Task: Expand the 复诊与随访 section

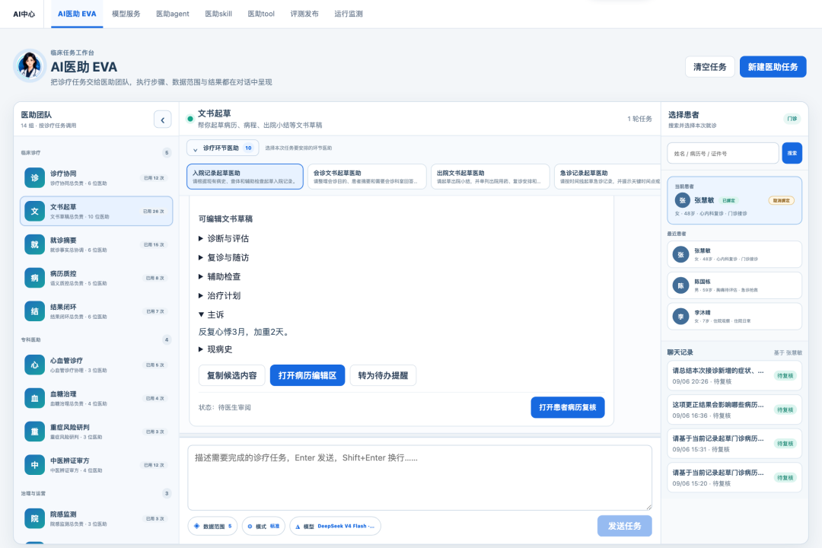Action: click(224, 257)
